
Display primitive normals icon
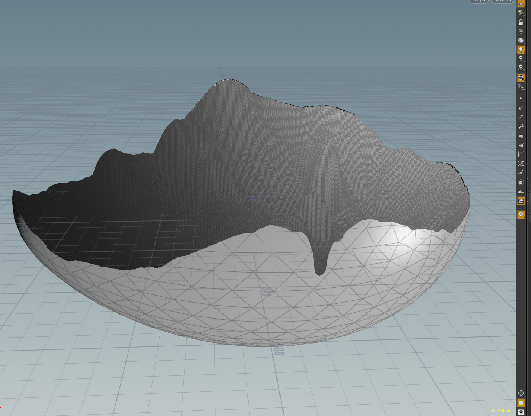point(521,136)
